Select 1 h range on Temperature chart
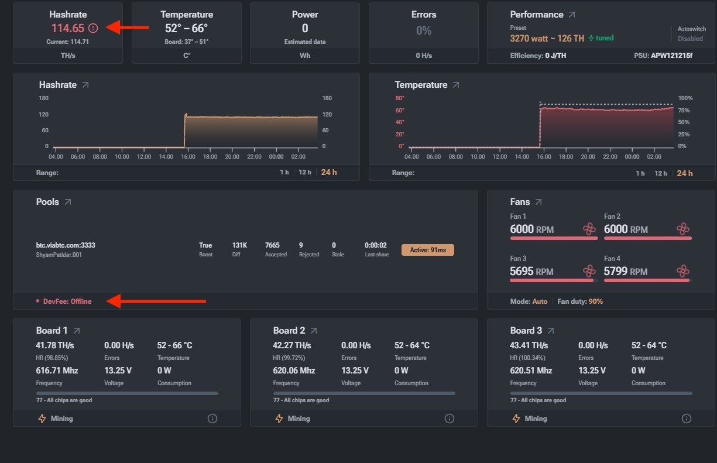This screenshot has height=463, width=717. tap(640, 173)
